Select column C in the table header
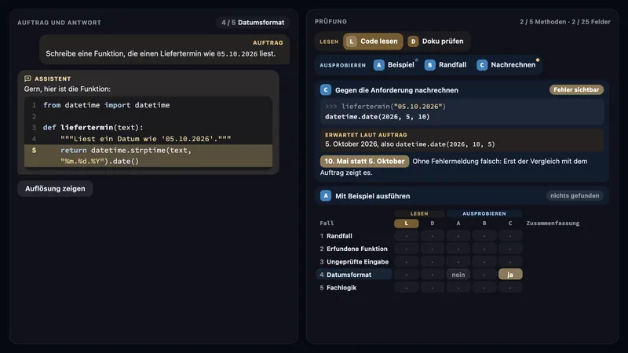 click(510, 224)
